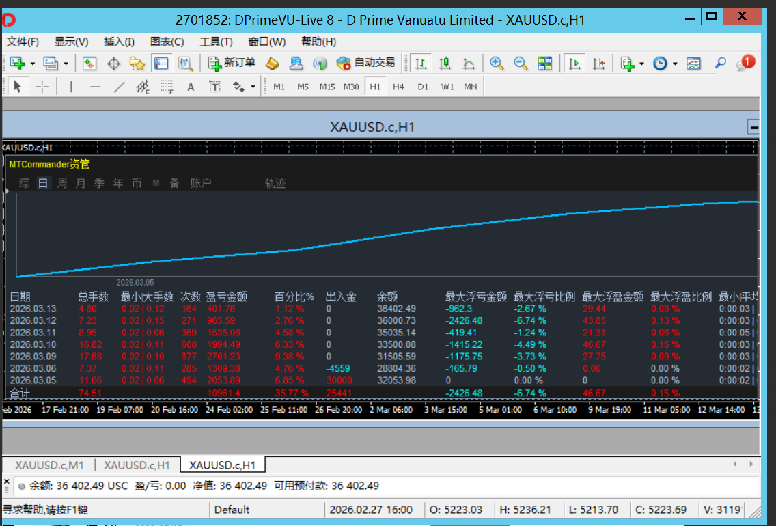This screenshot has height=526, width=776.
Task: Expand the Periods clock dropdown arrow
Action: 674,64
